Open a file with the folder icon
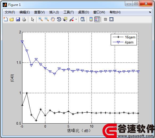 tap(12, 19)
